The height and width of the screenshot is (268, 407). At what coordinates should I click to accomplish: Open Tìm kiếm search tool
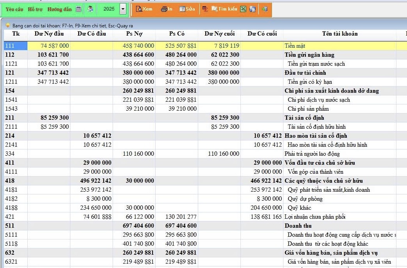tap(224, 9)
